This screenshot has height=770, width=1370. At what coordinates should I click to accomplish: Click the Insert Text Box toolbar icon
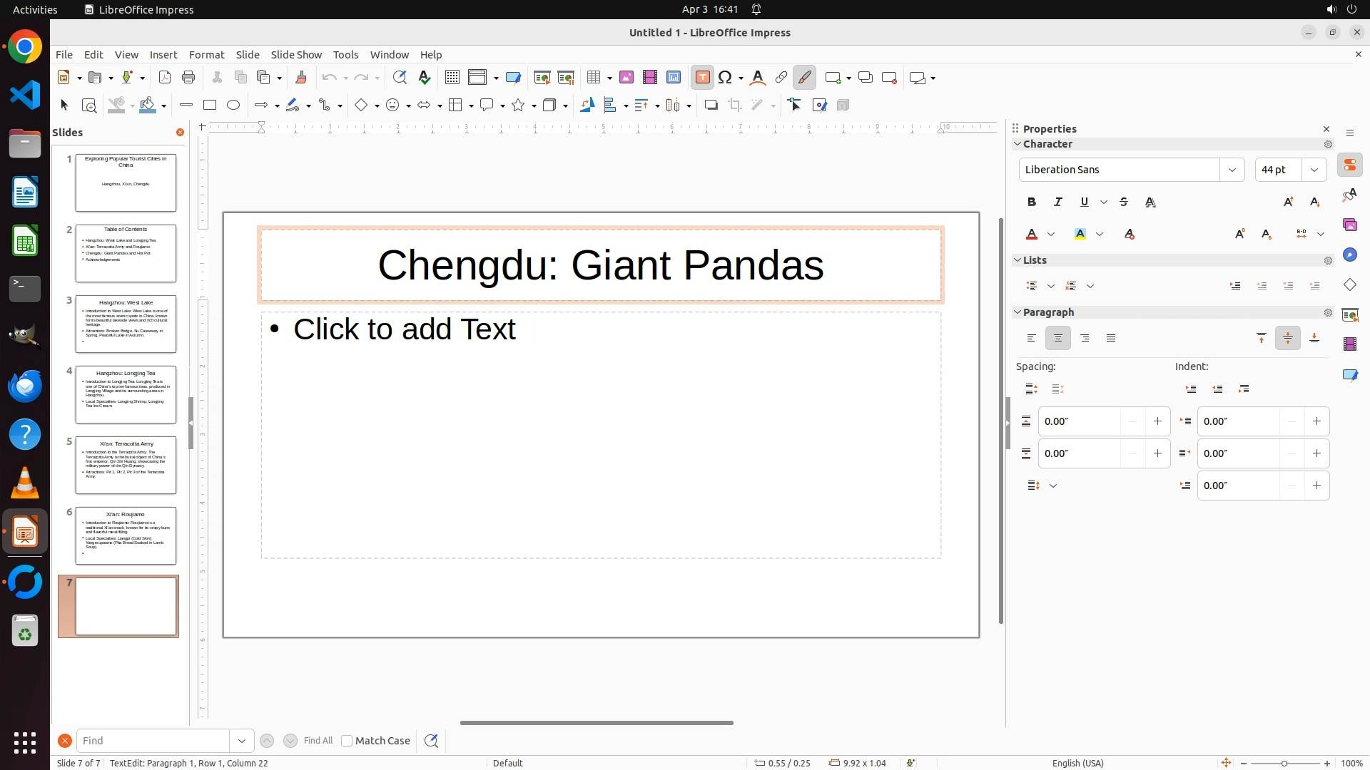pyautogui.click(x=702, y=78)
